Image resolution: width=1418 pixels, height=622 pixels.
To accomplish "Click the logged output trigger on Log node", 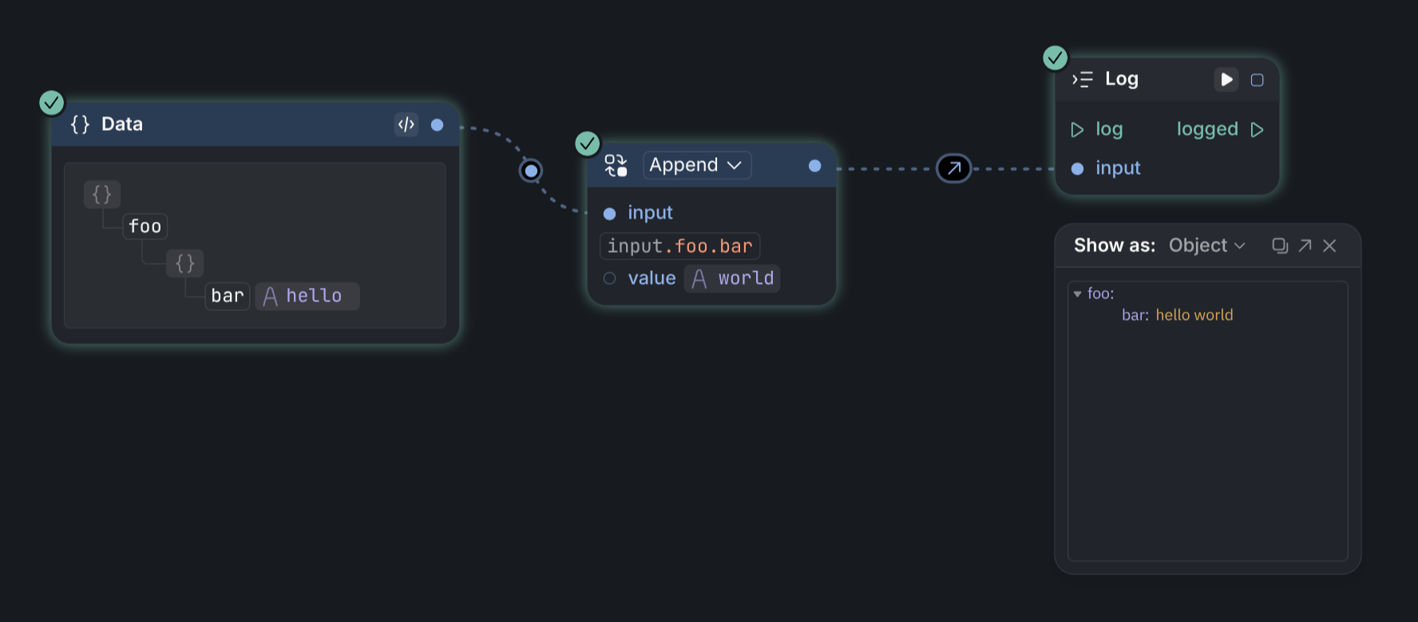I will (1257, 129).
